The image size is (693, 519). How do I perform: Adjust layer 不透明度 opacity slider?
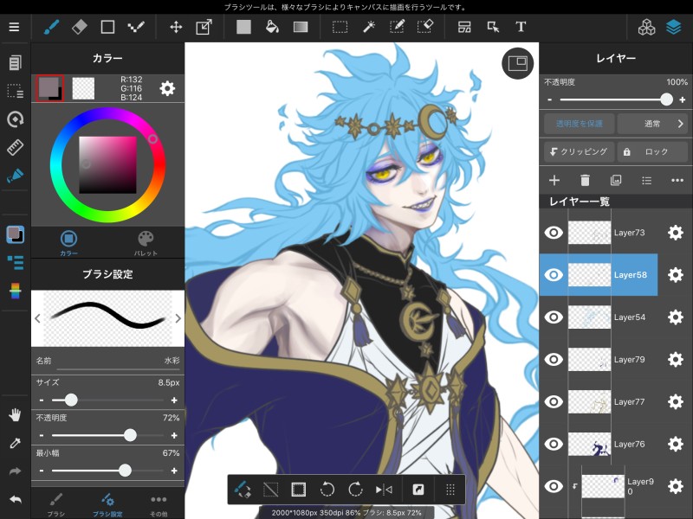(x=616, y=99)
